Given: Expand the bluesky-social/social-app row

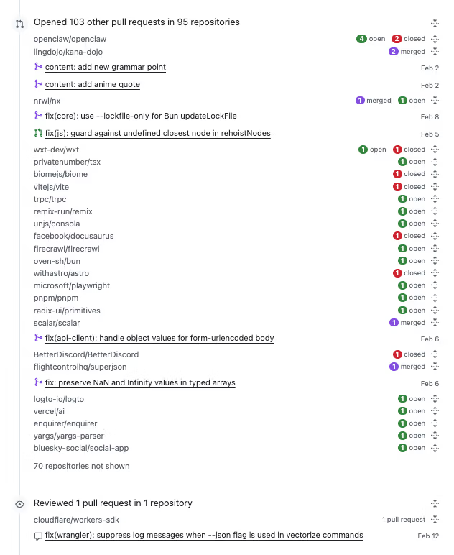Looking at the screenshot, I should coord(435,448).
